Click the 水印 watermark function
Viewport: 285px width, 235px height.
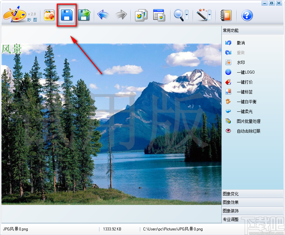coord(242,62)
